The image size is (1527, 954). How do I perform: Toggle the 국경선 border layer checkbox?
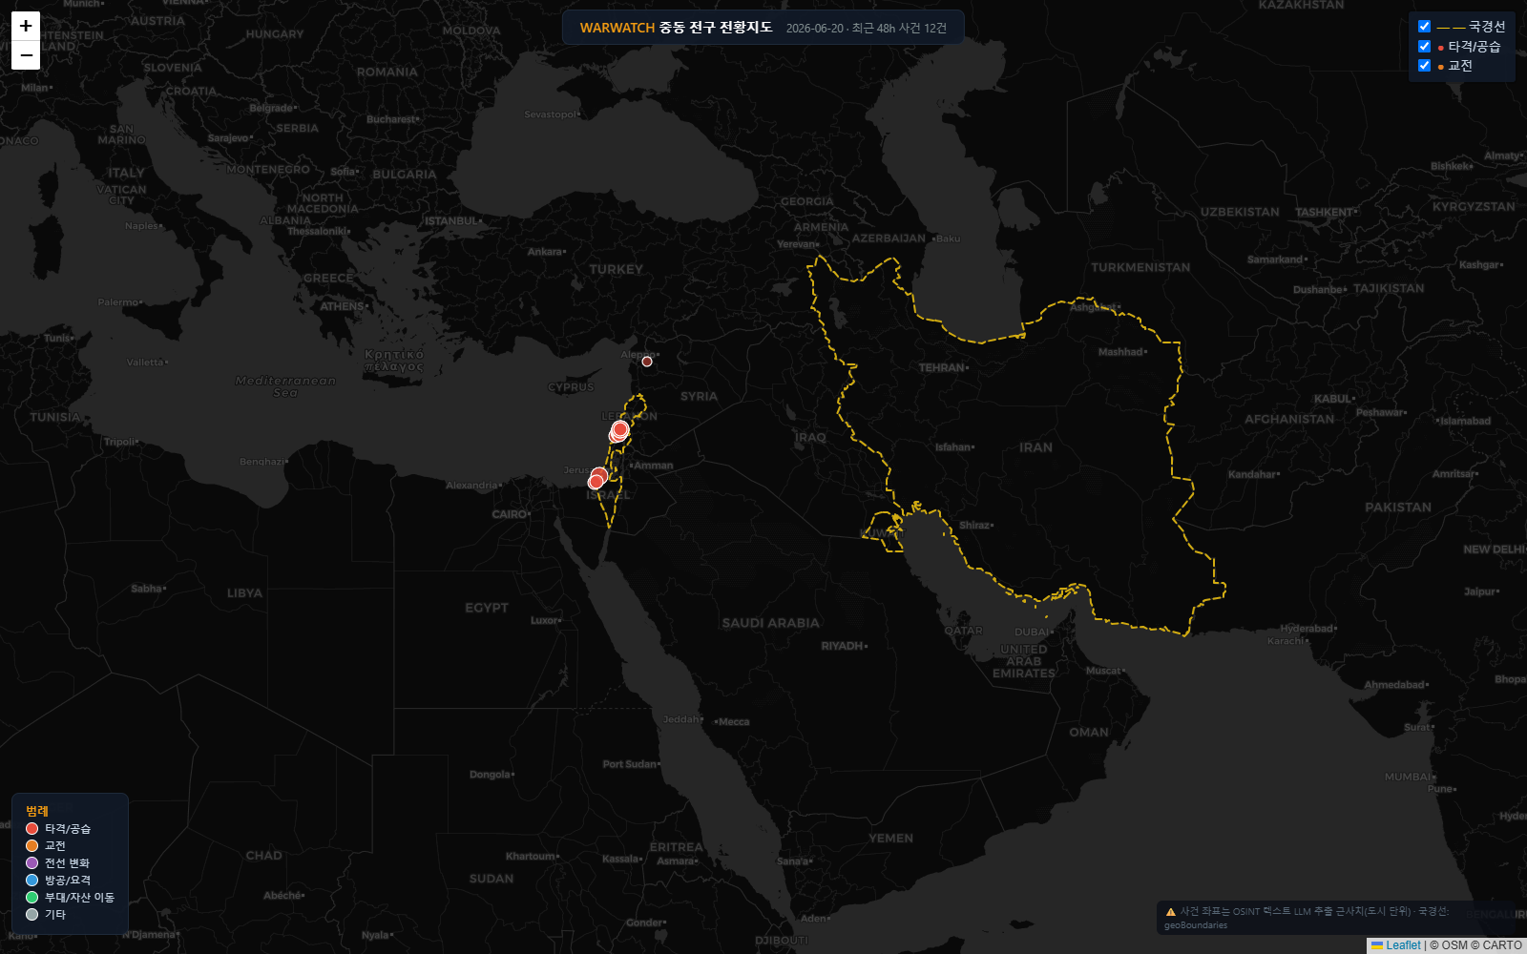pyautogui.click(x=1424, y=27)
